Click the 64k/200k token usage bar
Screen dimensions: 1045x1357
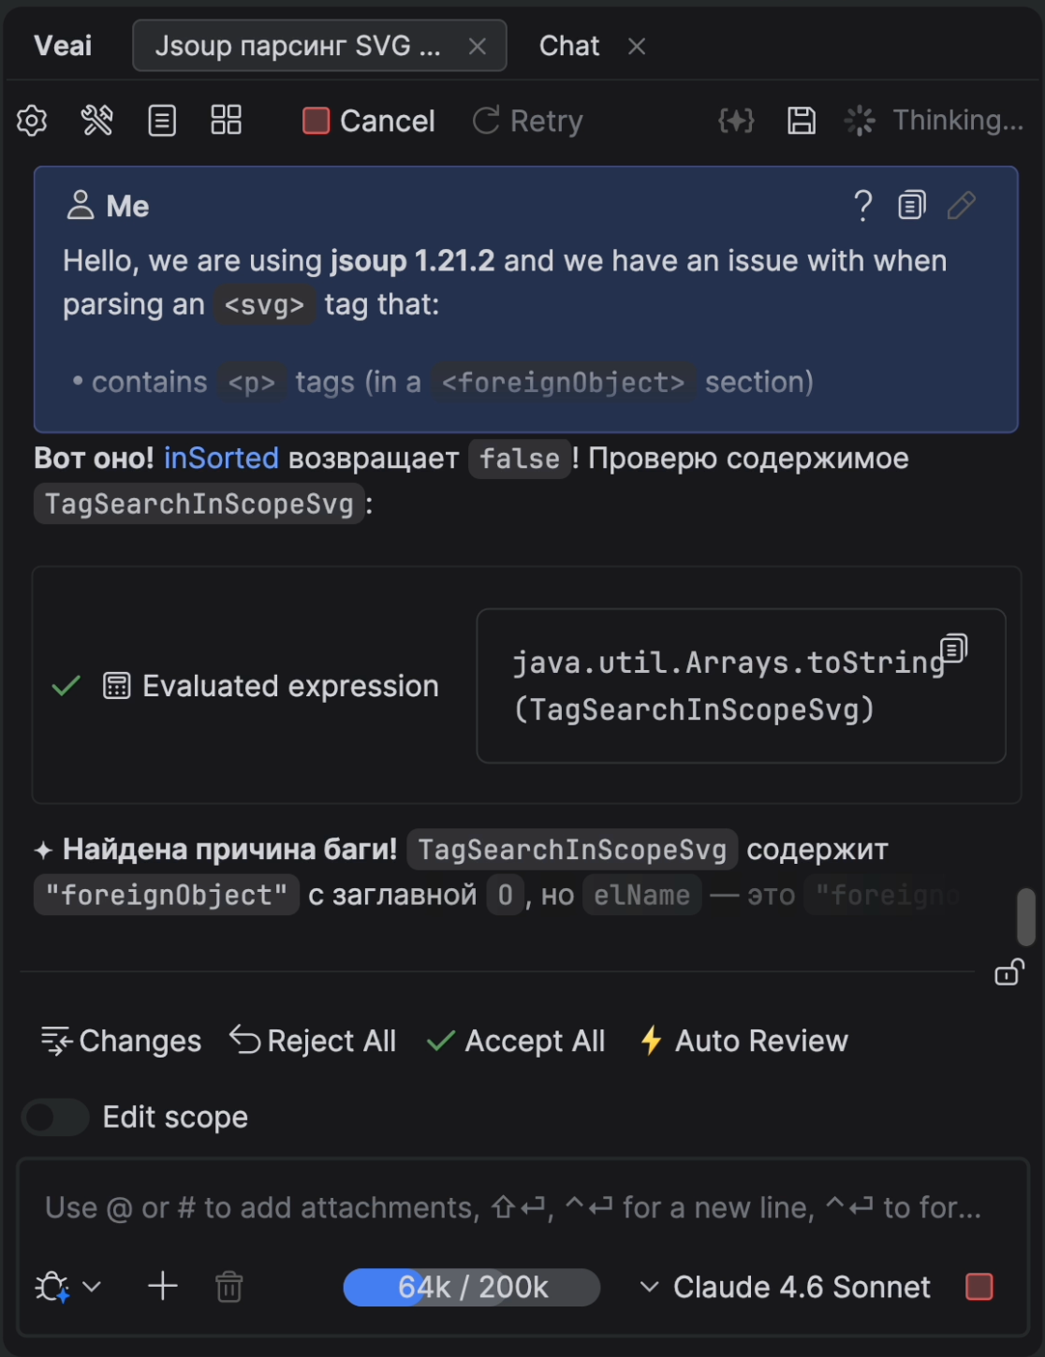point(471,1286)
